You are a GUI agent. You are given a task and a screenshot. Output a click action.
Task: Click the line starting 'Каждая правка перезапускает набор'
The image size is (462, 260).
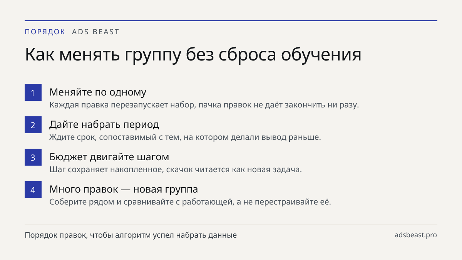(204, 105)
